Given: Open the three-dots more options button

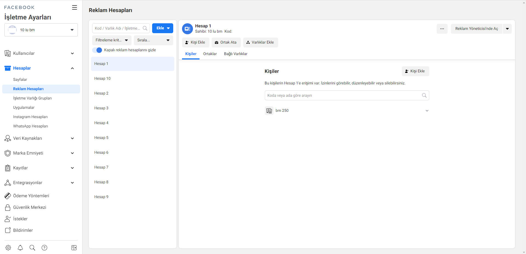Looking at the screenshot, I should point(442,29).
